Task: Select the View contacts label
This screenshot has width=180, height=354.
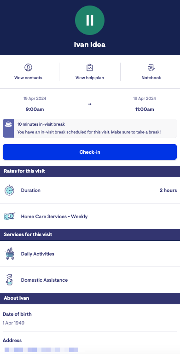Action: pyautogui.click(x=28, y=78)
